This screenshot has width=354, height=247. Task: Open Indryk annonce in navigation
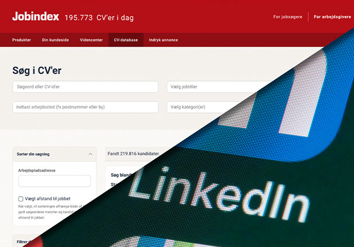[164, 40]
